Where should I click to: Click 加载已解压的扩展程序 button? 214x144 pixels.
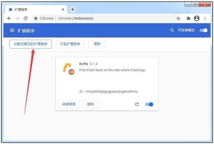pyautogui.click(x=31, y=44)
